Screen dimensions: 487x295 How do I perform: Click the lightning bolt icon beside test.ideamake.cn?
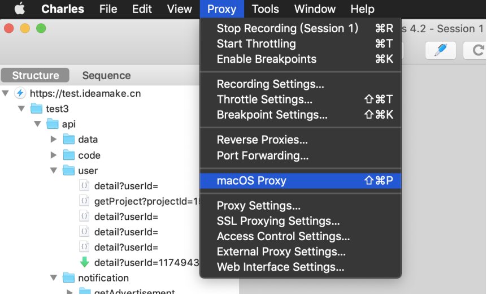click(x=20, y=93)
